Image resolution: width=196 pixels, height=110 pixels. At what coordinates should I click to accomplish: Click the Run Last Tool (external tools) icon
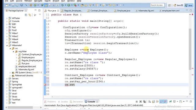(x=75, y=5)
